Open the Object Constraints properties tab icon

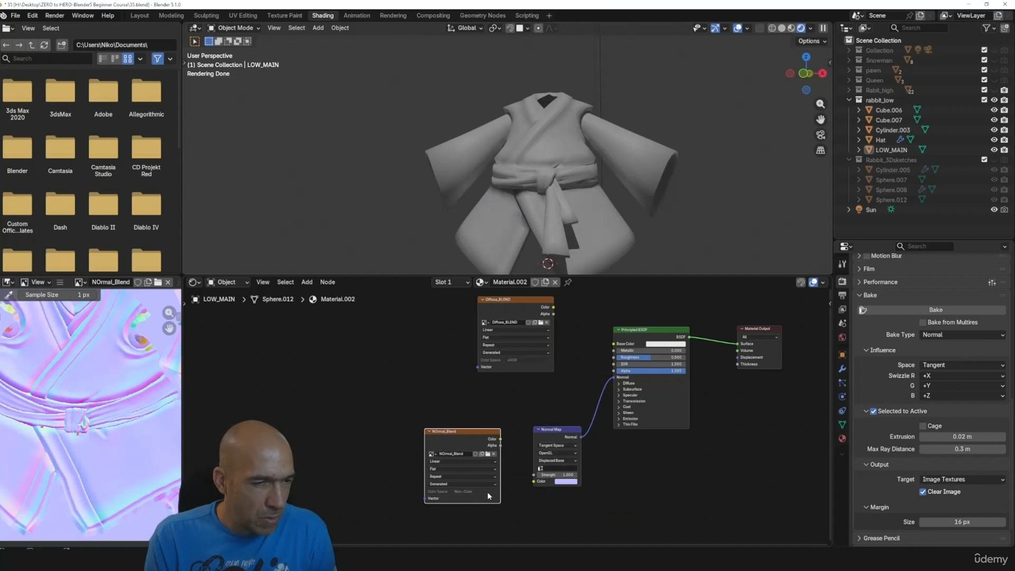(842, 411)
